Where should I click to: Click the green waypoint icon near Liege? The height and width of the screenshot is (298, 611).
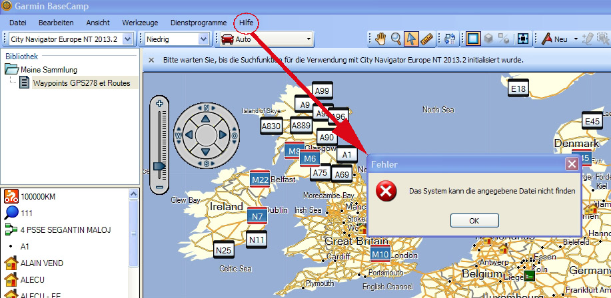pos(529,275)
